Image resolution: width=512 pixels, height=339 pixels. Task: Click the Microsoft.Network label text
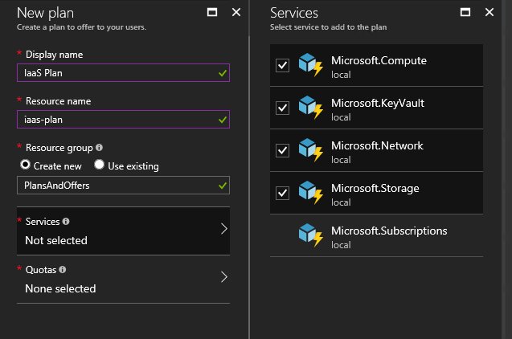tap(377, 146)
